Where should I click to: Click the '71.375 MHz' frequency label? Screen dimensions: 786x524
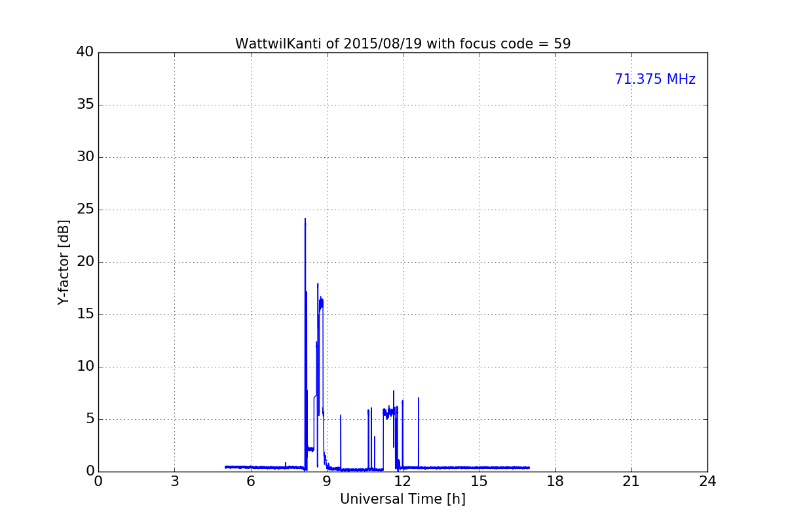[655, 79]
